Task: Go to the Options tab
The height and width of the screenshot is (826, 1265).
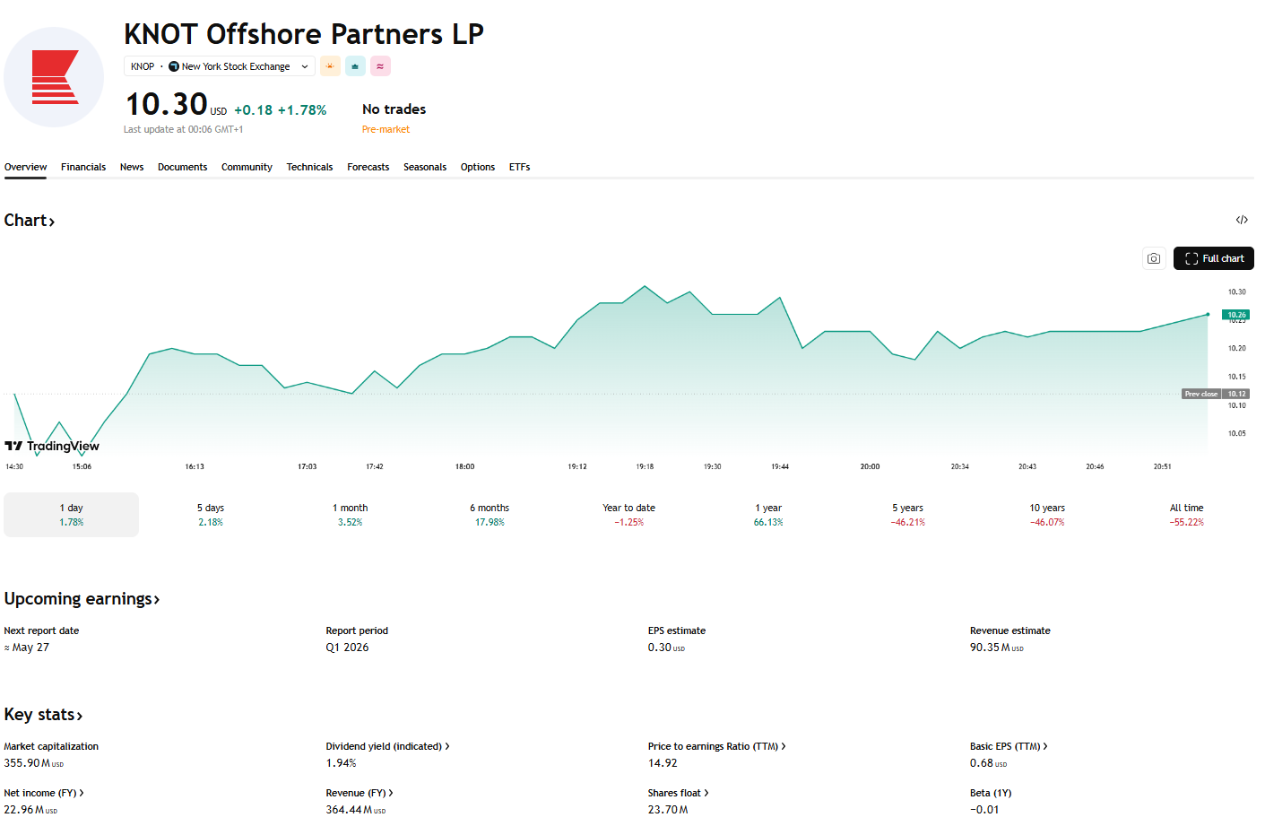Action: pyautogui.click(x=478, y=167)
